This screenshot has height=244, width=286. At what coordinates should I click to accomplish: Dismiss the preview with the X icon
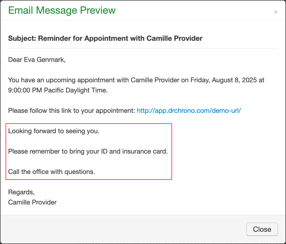[276, 12]
